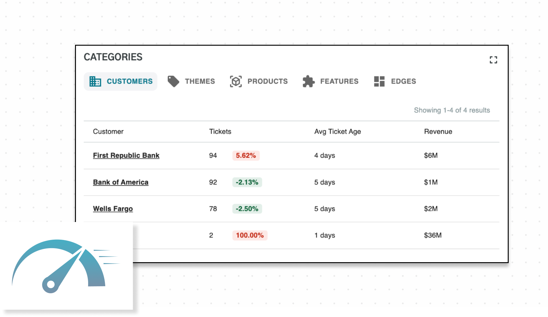
Task: Switch to the Themes tab
Action: (x=191, y=81)
